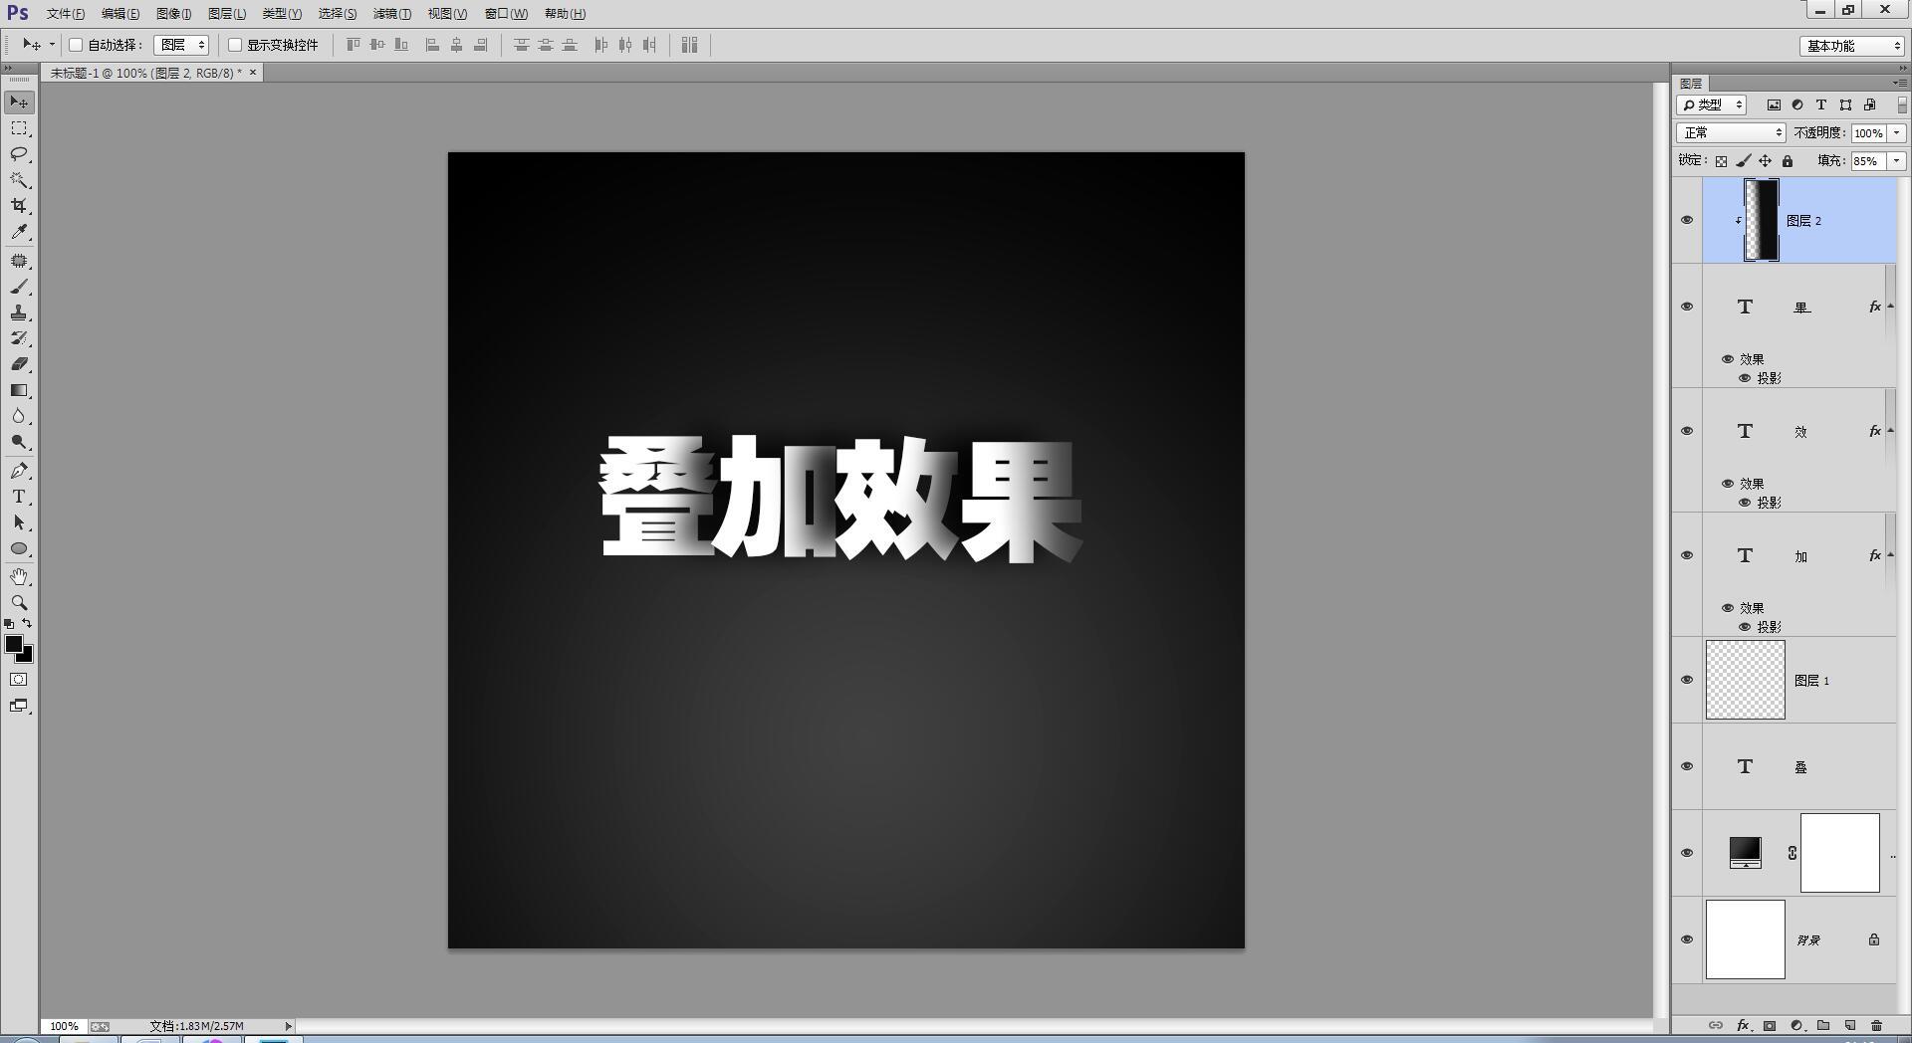Image resolution: width=1912 pixels, height=1043 pixels.
Task: Open layer filter 类型 dropdown
Action: [x=1711, y=104]
